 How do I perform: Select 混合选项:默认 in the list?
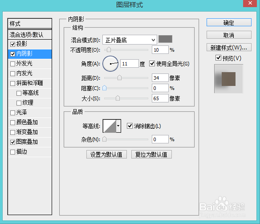[x=30, y=35]
